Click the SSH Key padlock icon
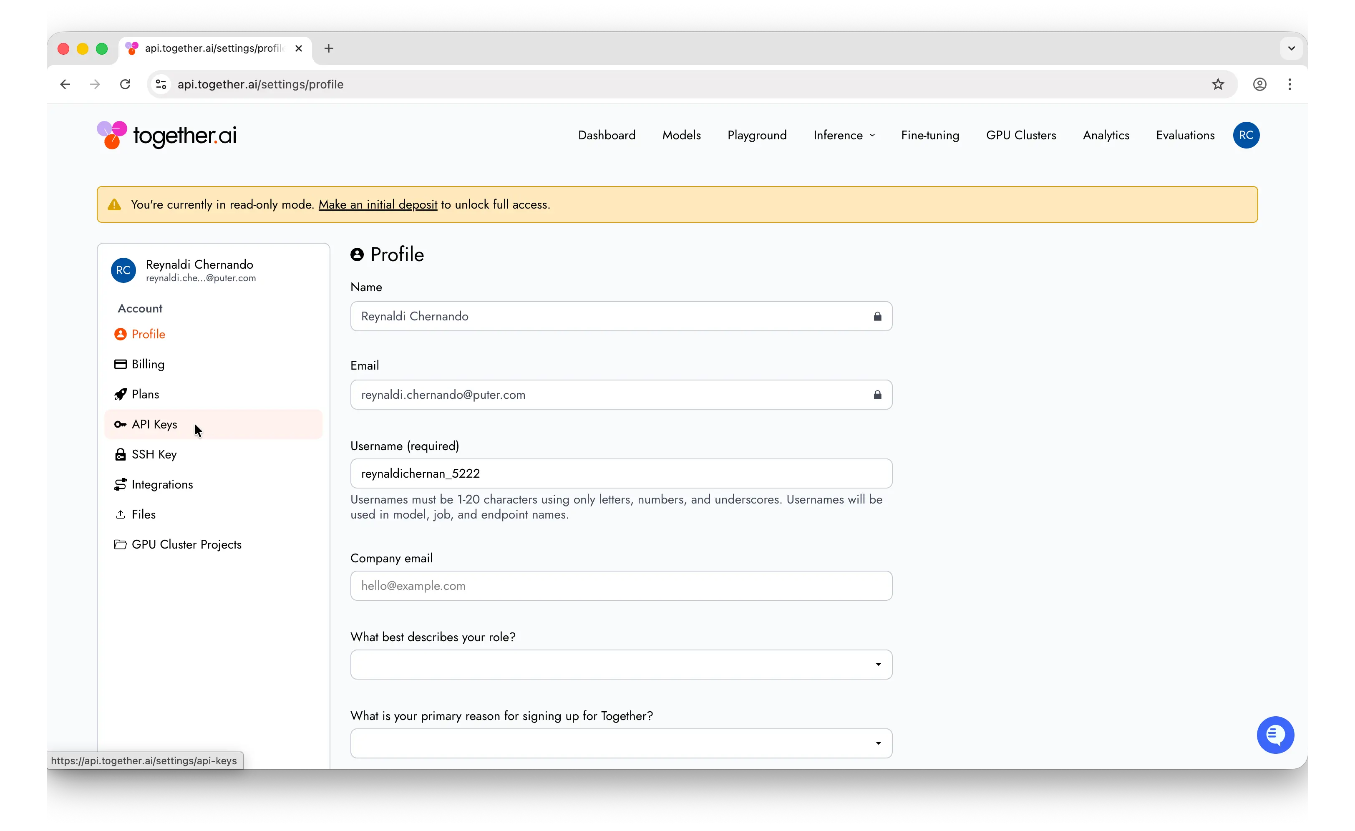The height and width of the screenshot is (831, 1355). coord(121,454)
